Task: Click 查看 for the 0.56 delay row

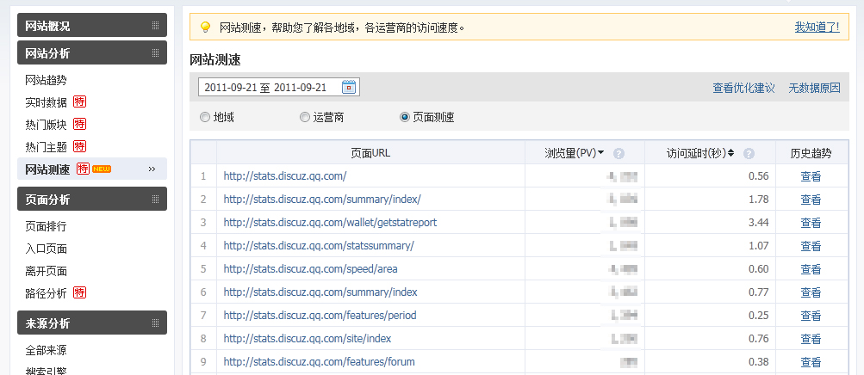Action: pyautogui.click(x=811, y=176)
